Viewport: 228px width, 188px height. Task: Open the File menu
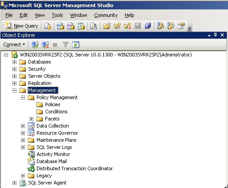click(9, 15)
